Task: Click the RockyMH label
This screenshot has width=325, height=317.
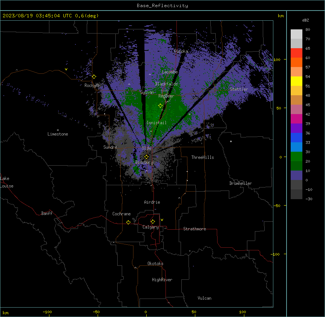Action: coord(92,85)
